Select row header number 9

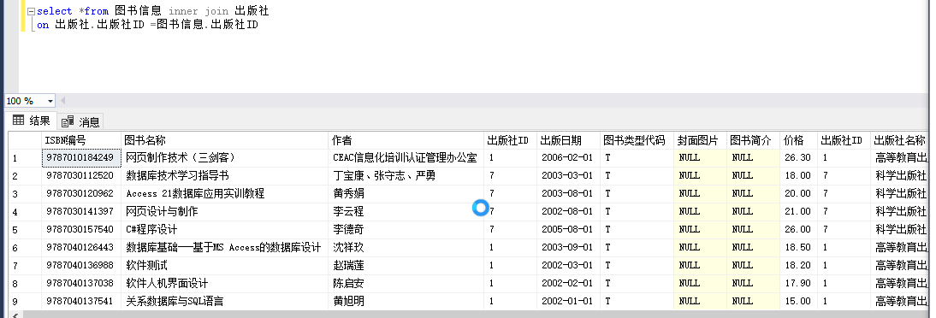point(25,301)
